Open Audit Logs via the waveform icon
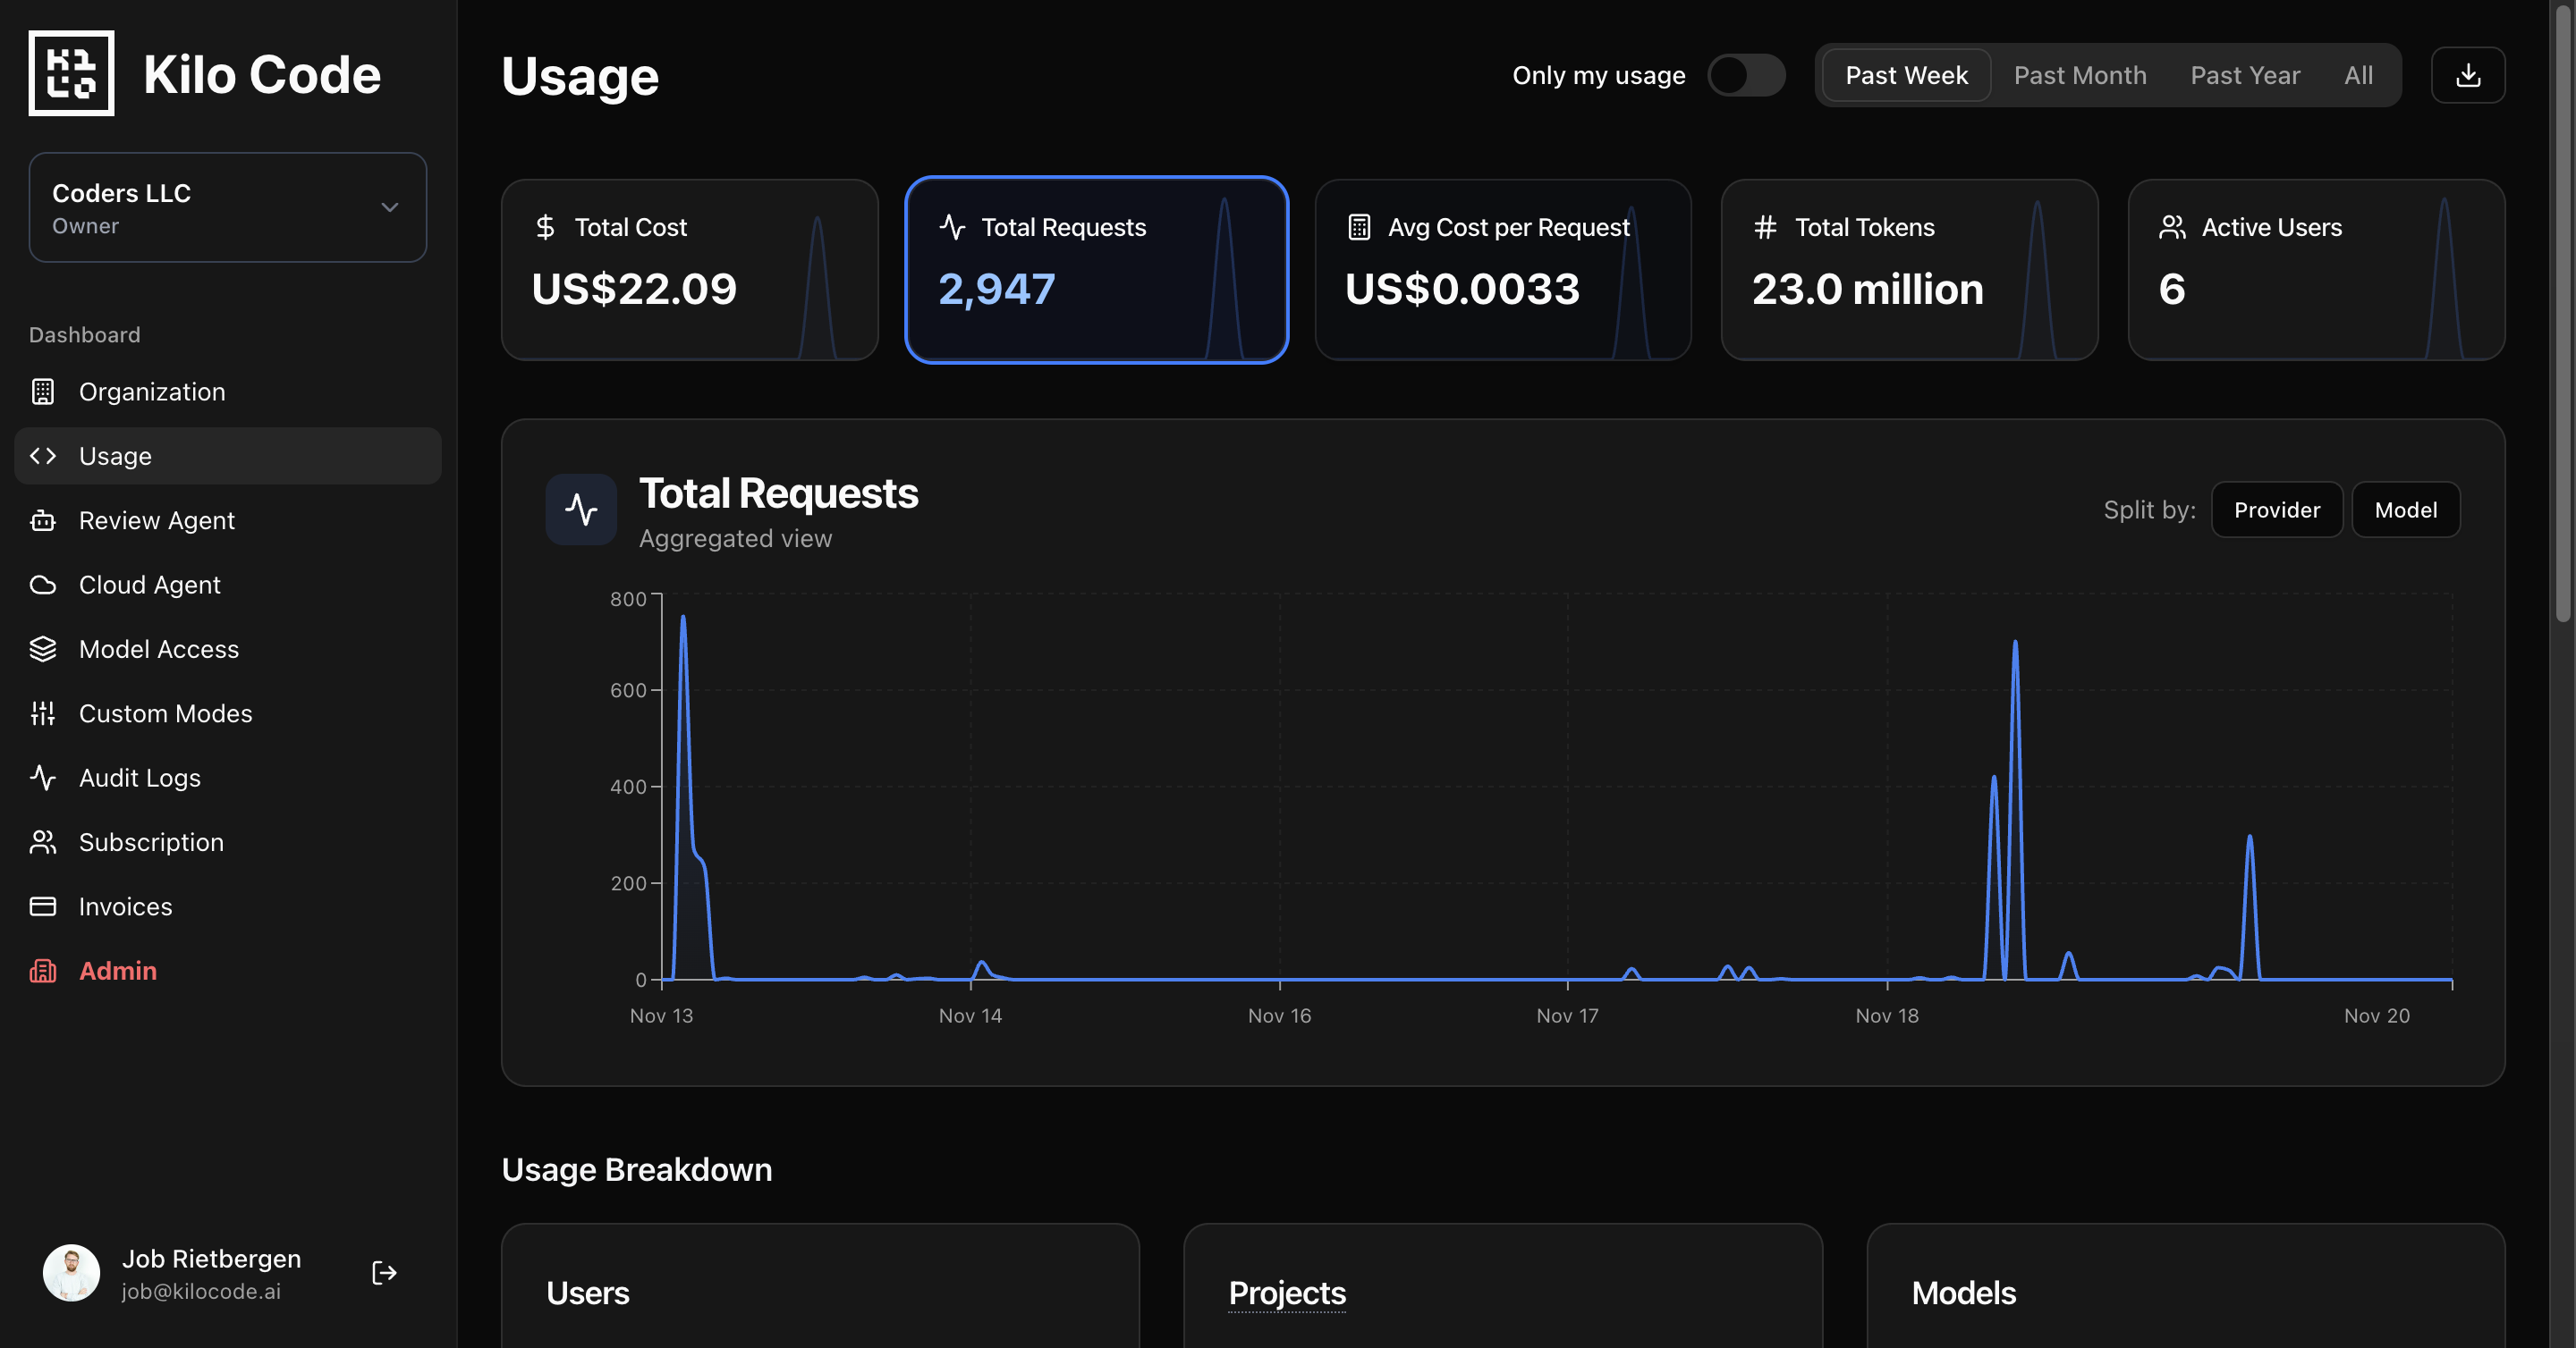This screenshot has width=2576, height=1348. coord(42,778)
